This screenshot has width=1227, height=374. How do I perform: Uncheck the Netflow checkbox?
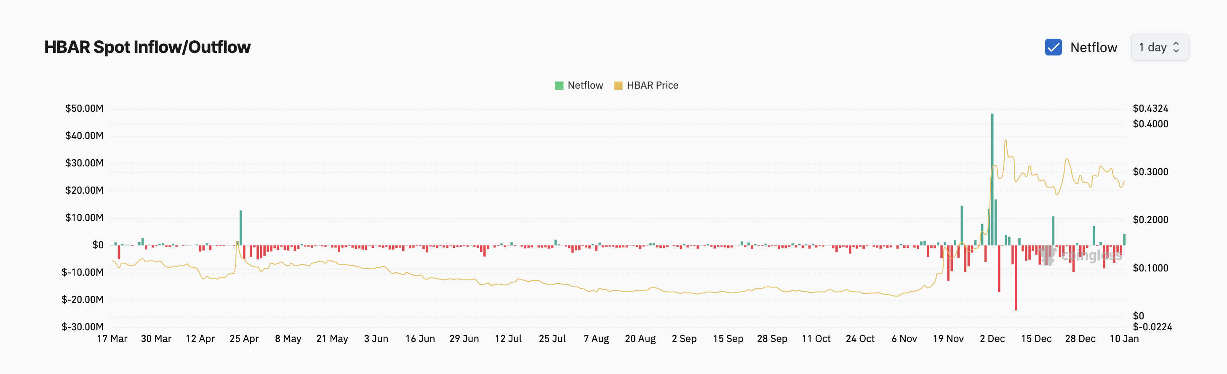1053,47
